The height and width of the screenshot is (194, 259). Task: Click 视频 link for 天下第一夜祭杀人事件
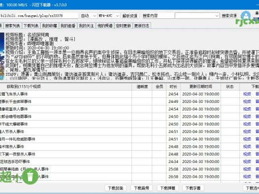point(247,154)
